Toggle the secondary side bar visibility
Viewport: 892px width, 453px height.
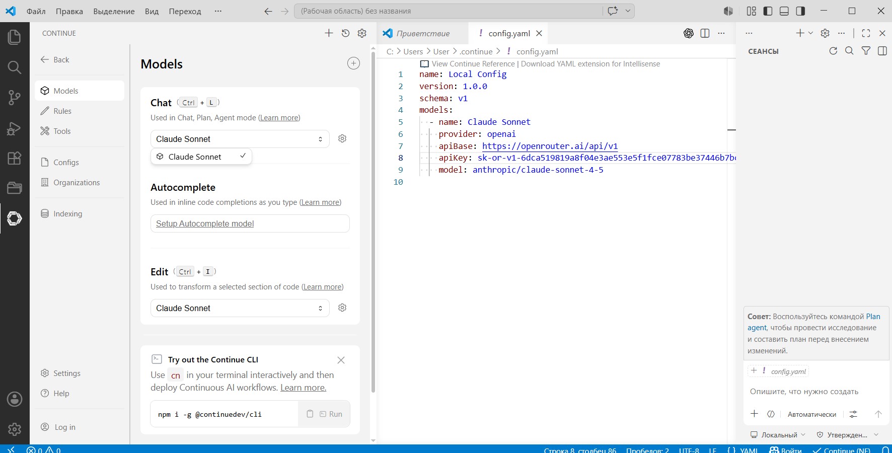pos(800,11)
